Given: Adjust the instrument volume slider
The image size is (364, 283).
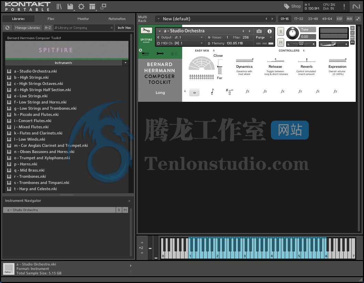Looking at the screenshot, I should [x=333, y=44].
